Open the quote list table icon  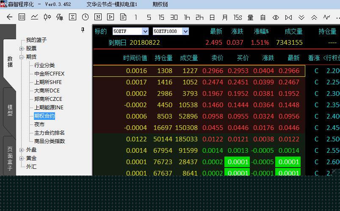(22, 17)
